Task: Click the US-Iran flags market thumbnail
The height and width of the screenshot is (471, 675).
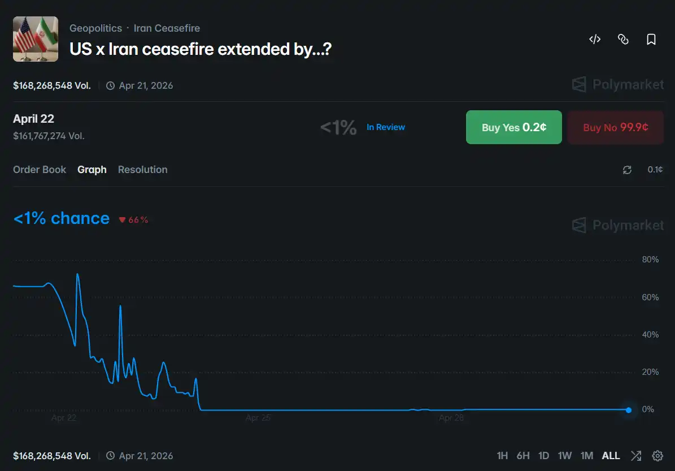Action: [x=36, y=38]
